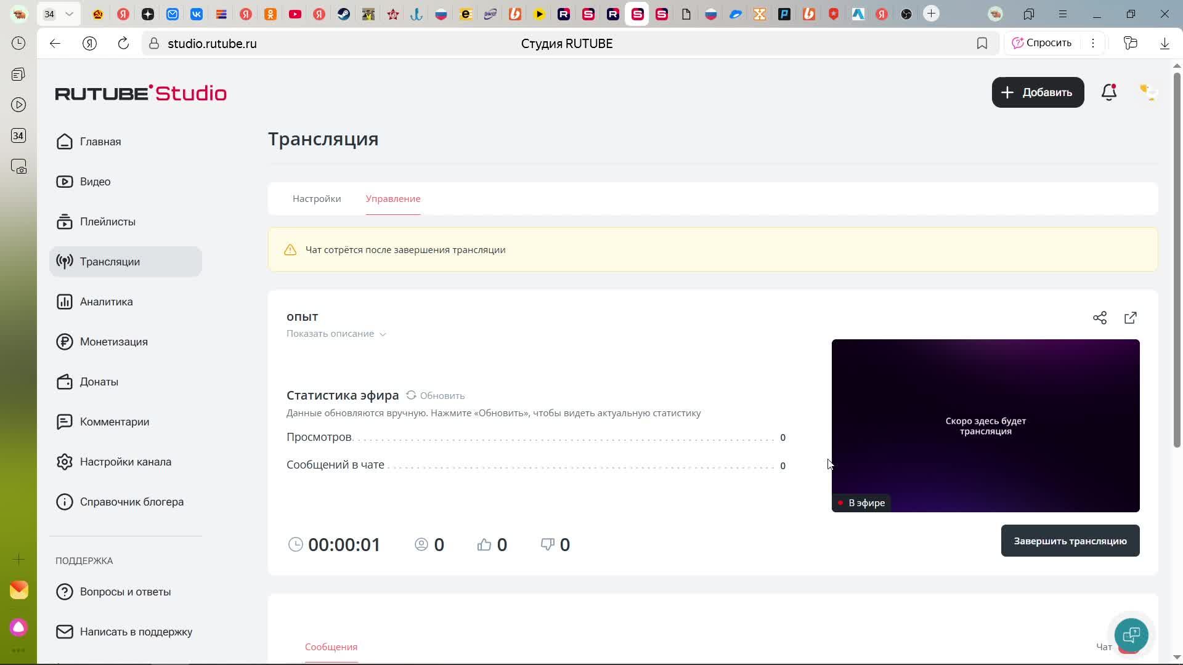
Task: Open the notifications bell
Action: coord(1108,92)
